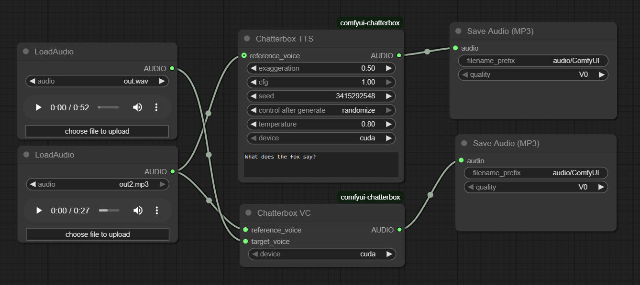This screenshot has height=285, width=640.
Task: Collapse the Chatterbox TTS node
Action: tap(247, 39)
